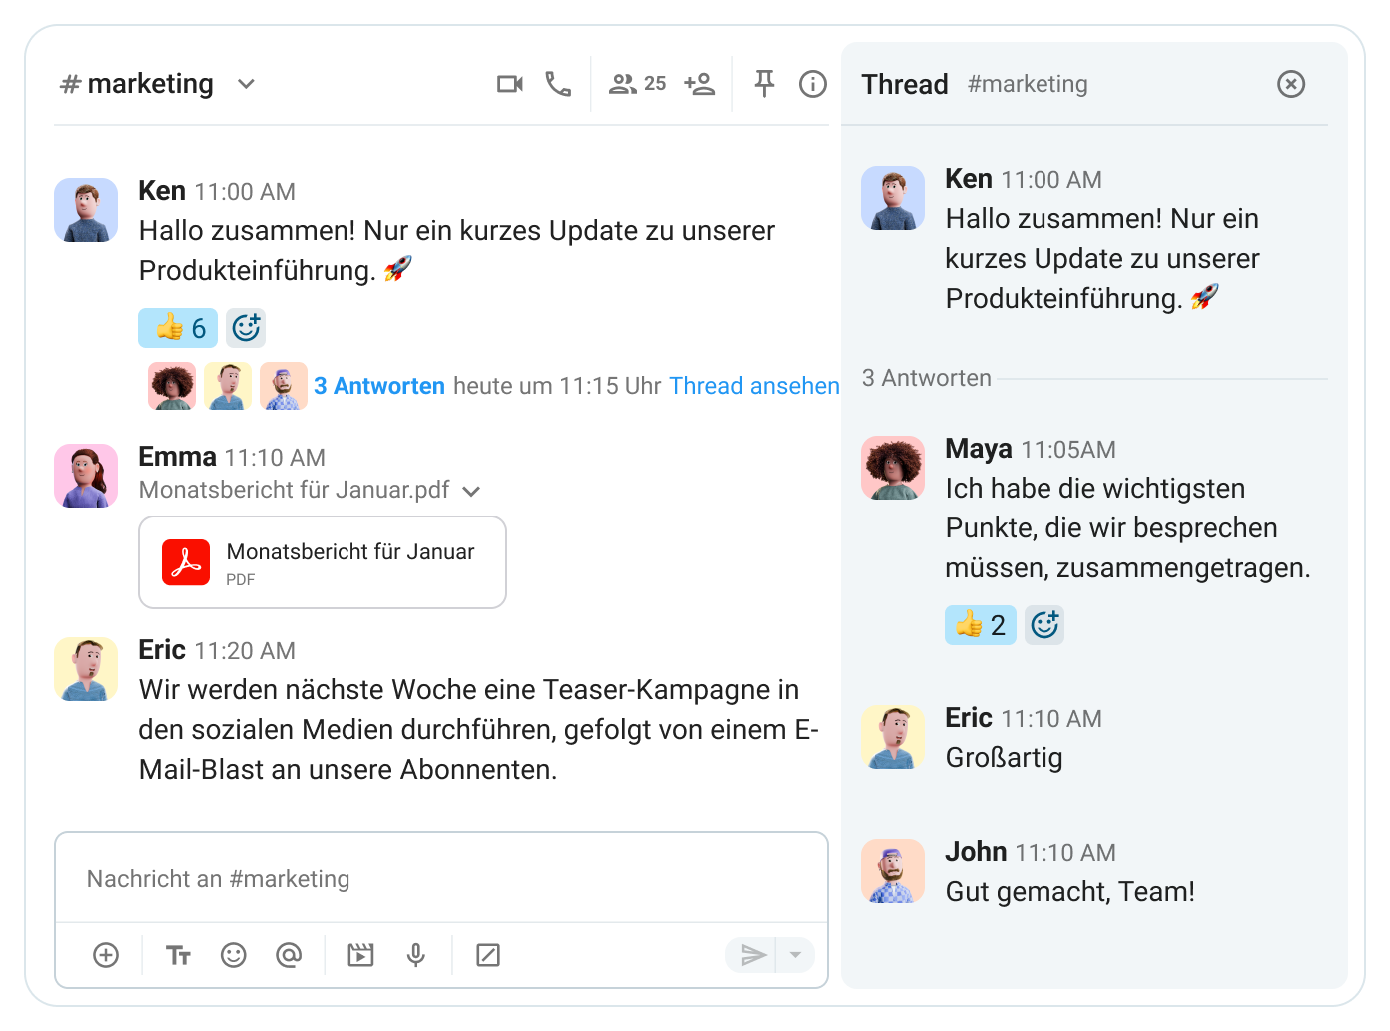Viewport: 1390px width, 1031px height.
Task: Record a voice message with microphone
Action: click(416, 956)
